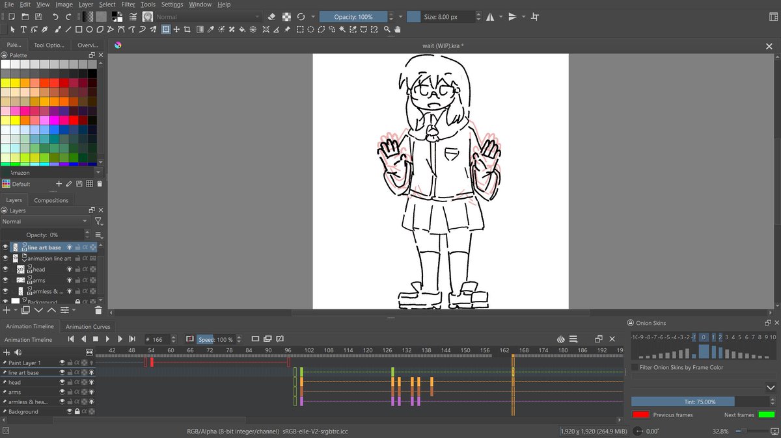
Task: Select the Move tool
Action: tap(176, 29)
